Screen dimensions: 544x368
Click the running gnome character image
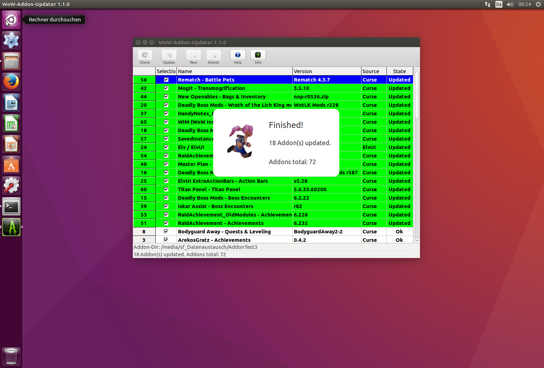click(x=241, y=141)
